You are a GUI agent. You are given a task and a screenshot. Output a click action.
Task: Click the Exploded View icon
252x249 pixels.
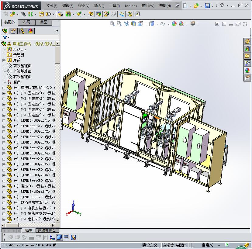coord(107,14)
